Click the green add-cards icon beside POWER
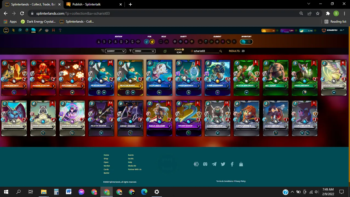Image resolution: width=350 pixels, height=197 pixels. pyautogui.click(x=165, y=51)
